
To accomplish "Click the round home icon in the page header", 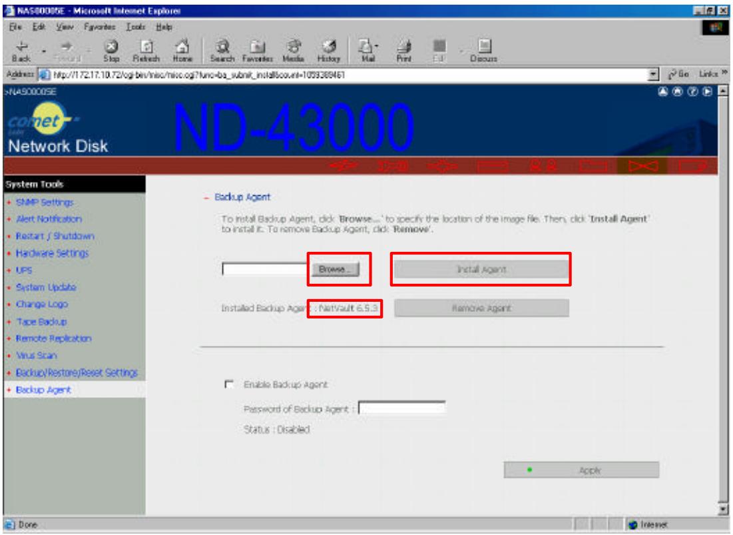I will pyautogui.click(x=678, y=92).
